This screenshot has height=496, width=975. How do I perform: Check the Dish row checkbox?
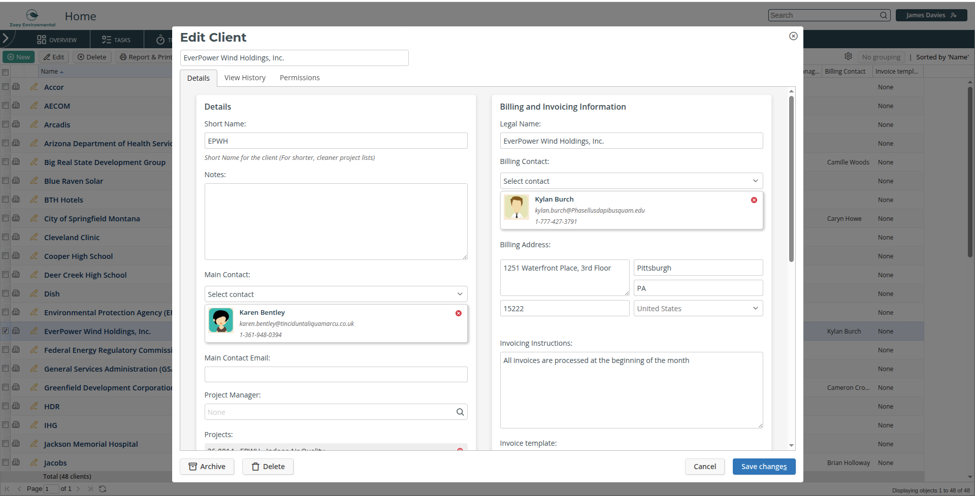tap(6, 293)
